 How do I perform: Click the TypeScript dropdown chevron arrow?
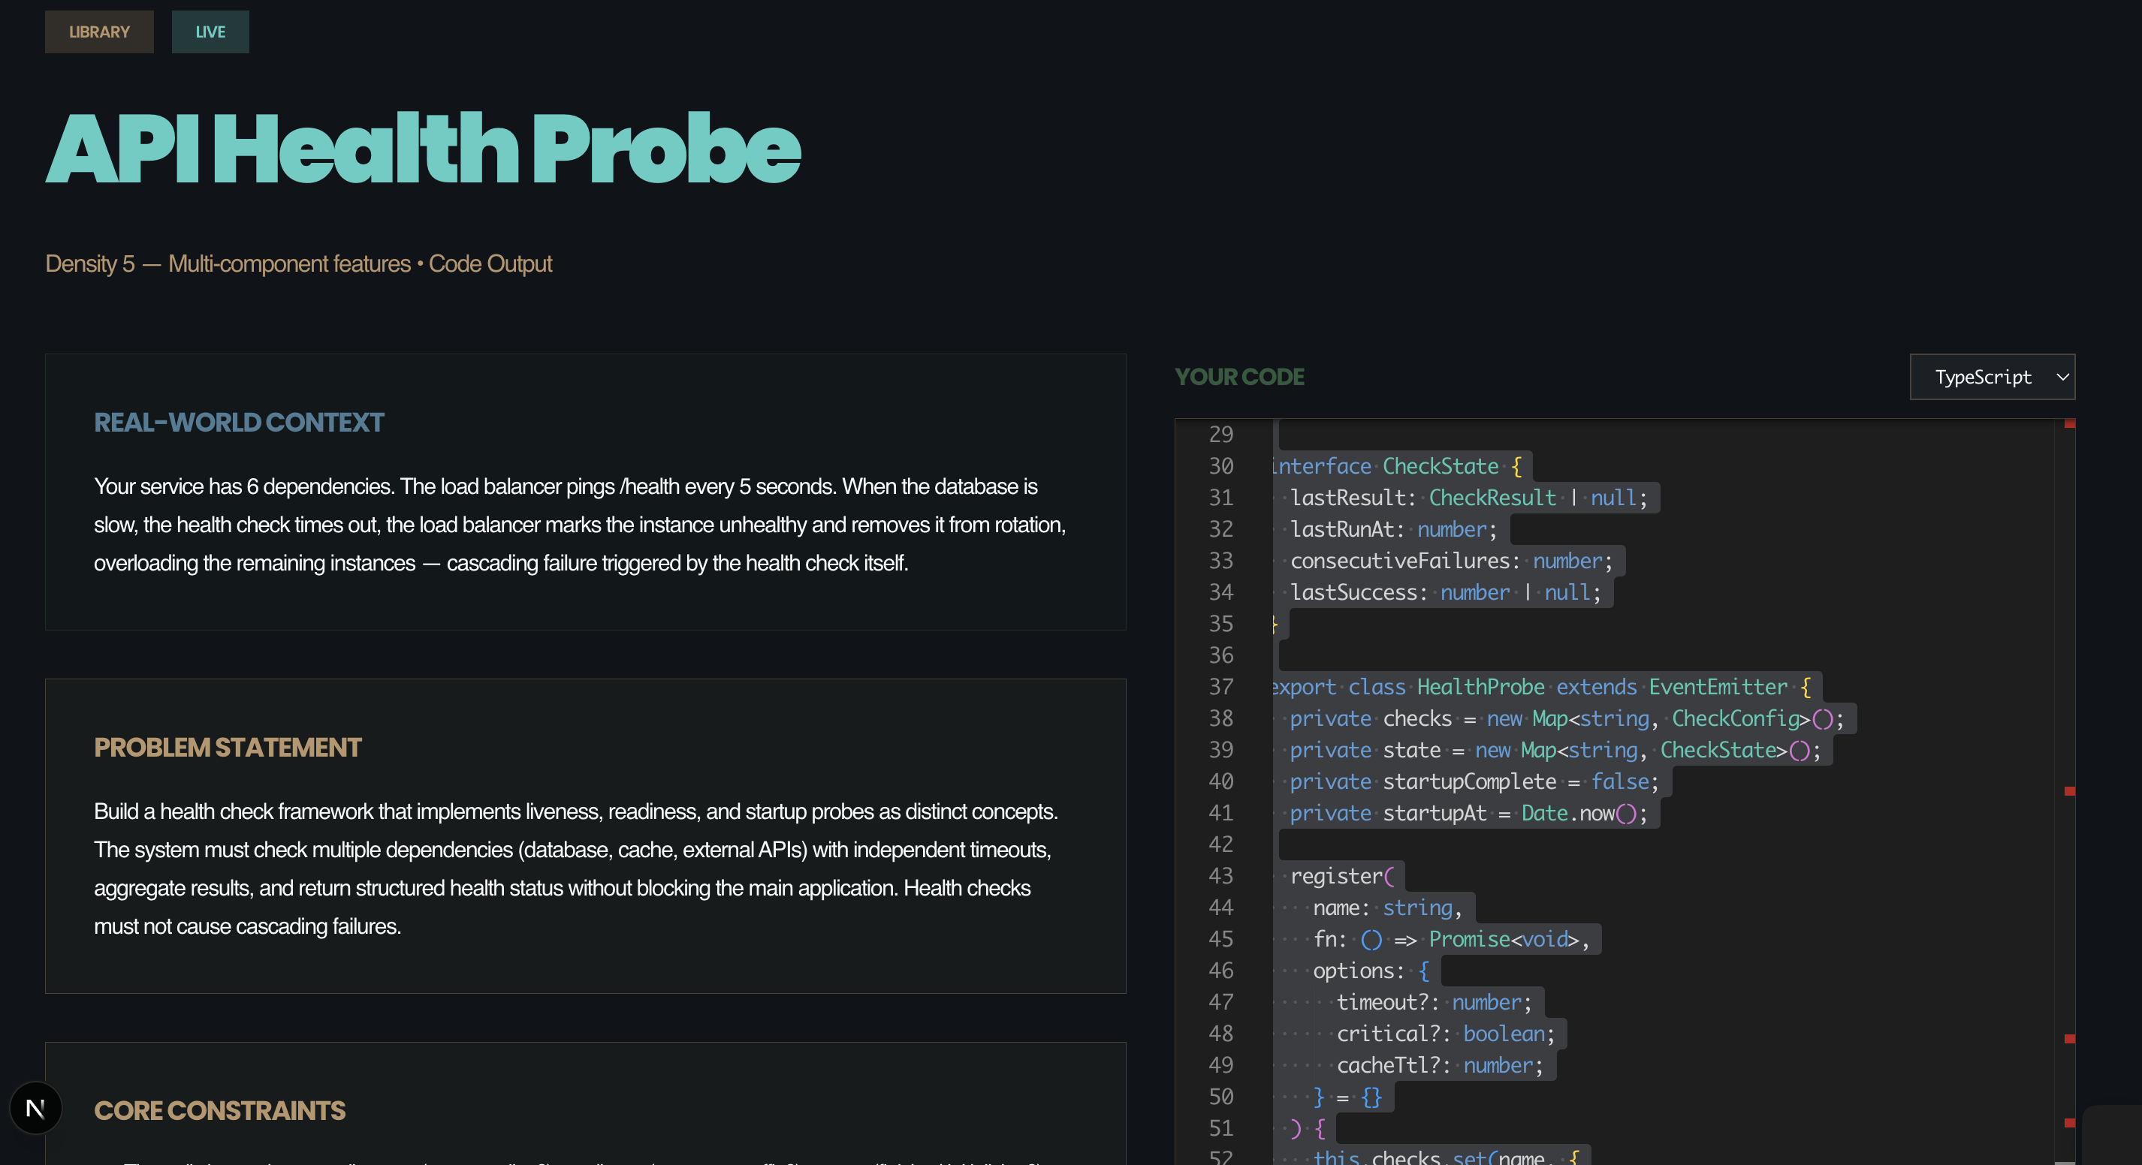click(2062, 378)
